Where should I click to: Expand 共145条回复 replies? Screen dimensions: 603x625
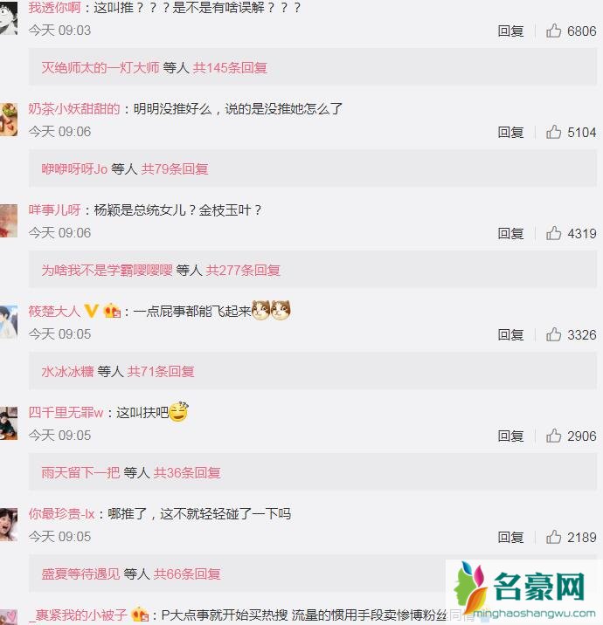coord(230,68)
